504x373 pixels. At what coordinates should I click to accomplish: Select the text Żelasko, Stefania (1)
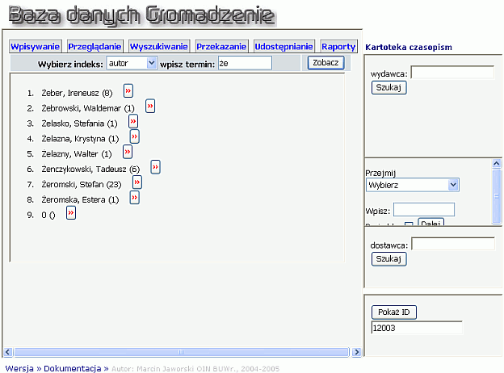point(79,124)
